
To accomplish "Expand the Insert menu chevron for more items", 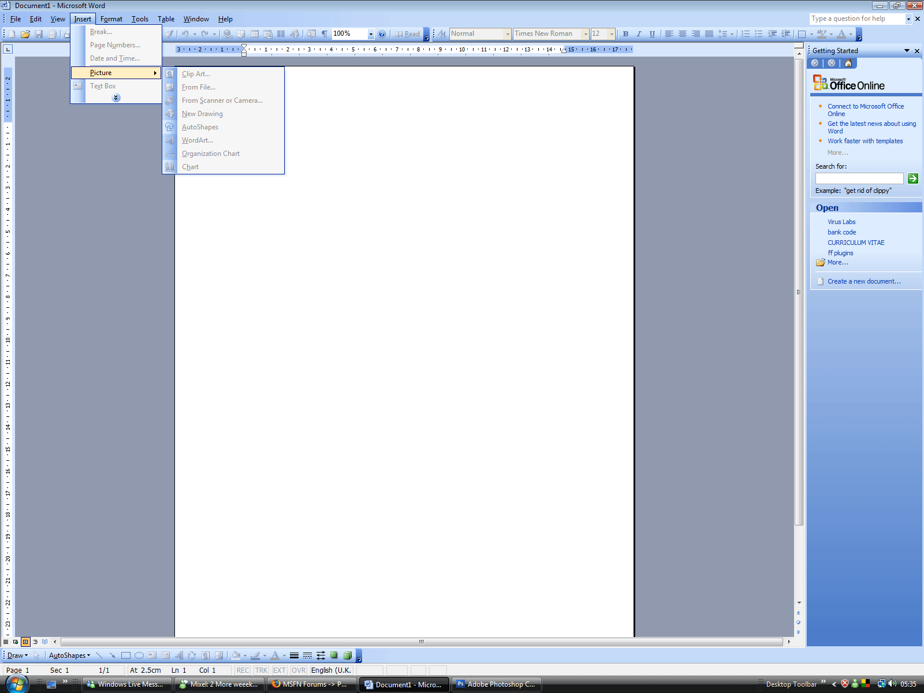I will (x=116, y=98).
